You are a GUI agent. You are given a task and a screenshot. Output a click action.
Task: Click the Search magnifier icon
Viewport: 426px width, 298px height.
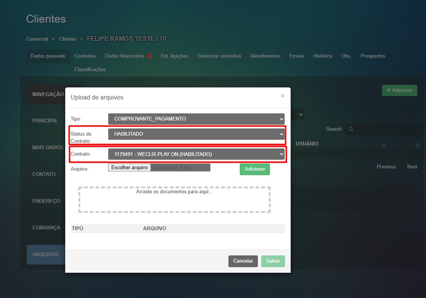351,129
